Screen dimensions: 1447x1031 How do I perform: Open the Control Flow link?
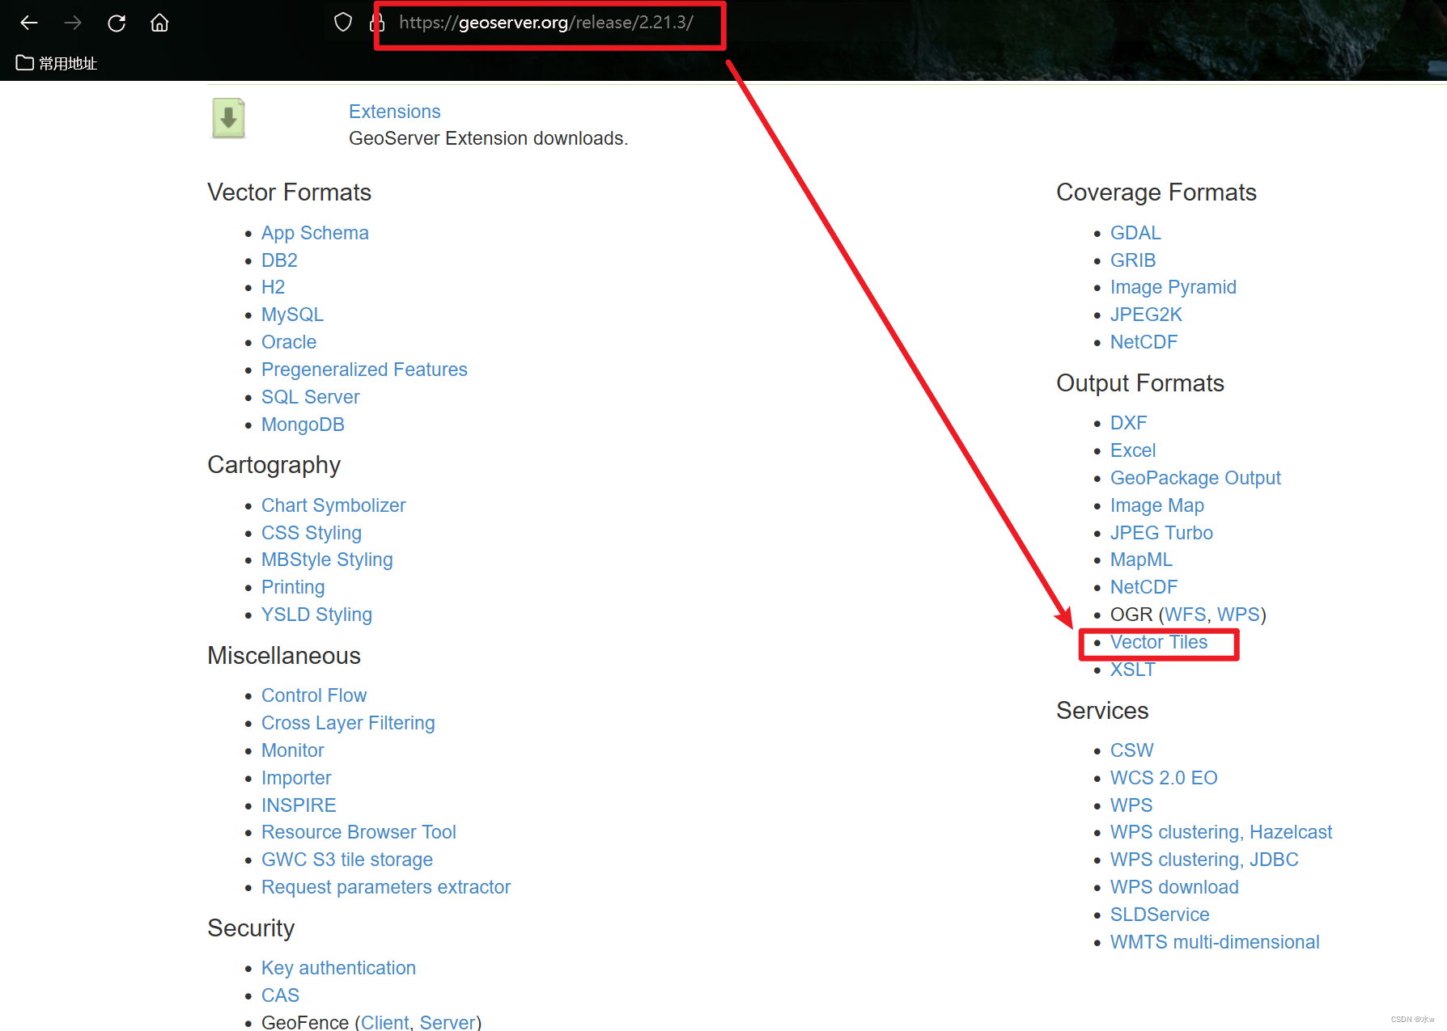314,695
